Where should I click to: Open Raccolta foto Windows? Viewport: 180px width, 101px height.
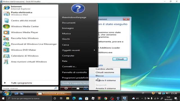30,38
